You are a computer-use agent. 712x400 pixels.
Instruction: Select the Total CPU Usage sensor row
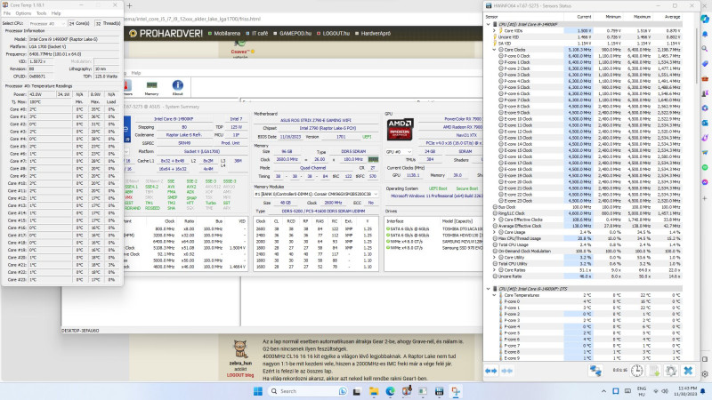point(586,244)
